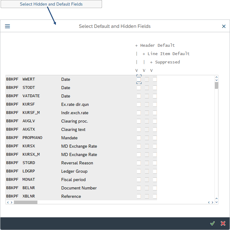
Task: Click the KURSX_M field name
Action: pos(31,154)
